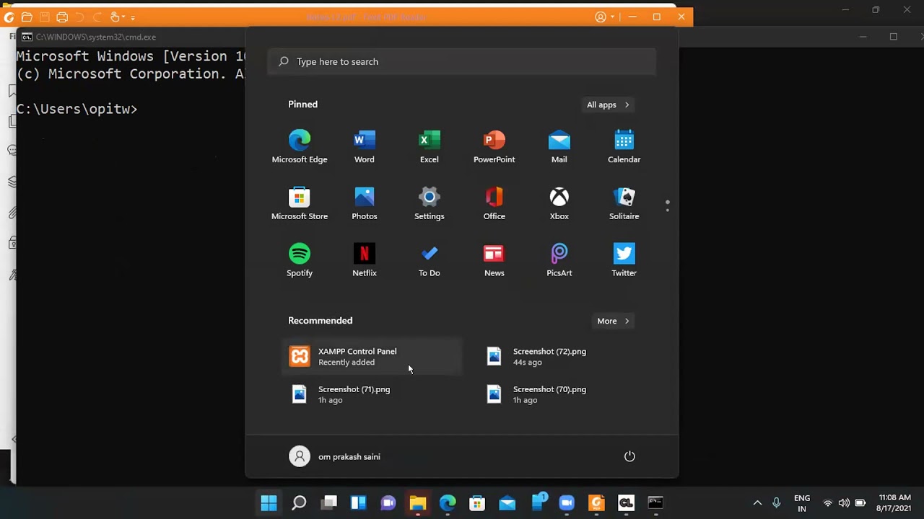The width and height of the screenshot is (924, 519).
Task: Click the ENG IN language indicator
Action: [x=802, y=502]
